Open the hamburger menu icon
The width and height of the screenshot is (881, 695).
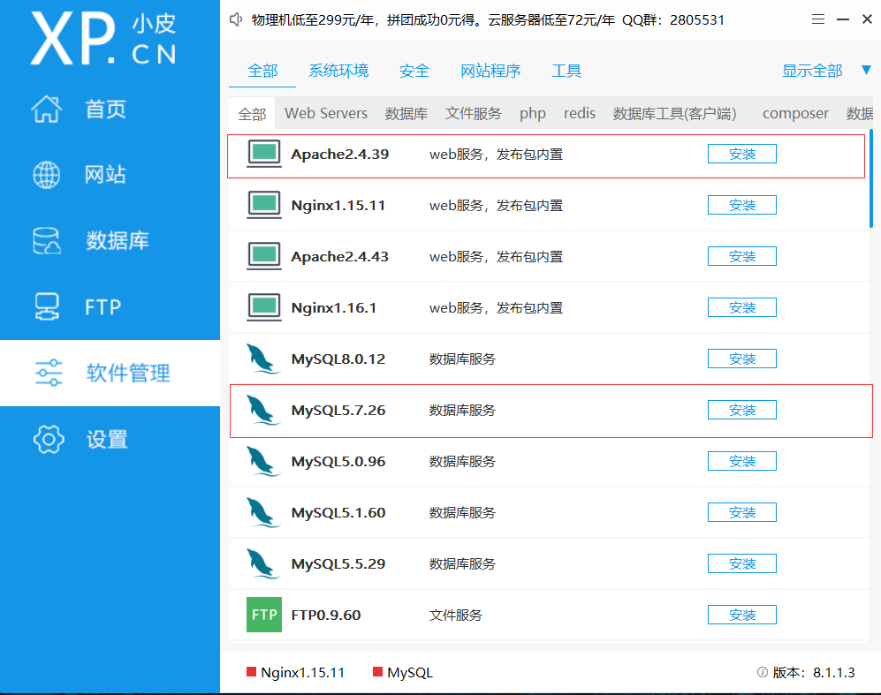818,19
